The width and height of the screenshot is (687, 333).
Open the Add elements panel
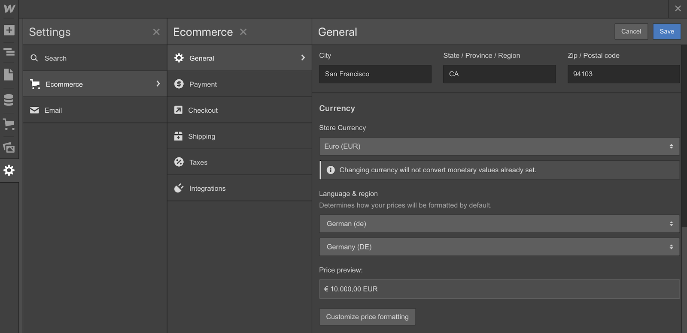click(x=9, y=30)
